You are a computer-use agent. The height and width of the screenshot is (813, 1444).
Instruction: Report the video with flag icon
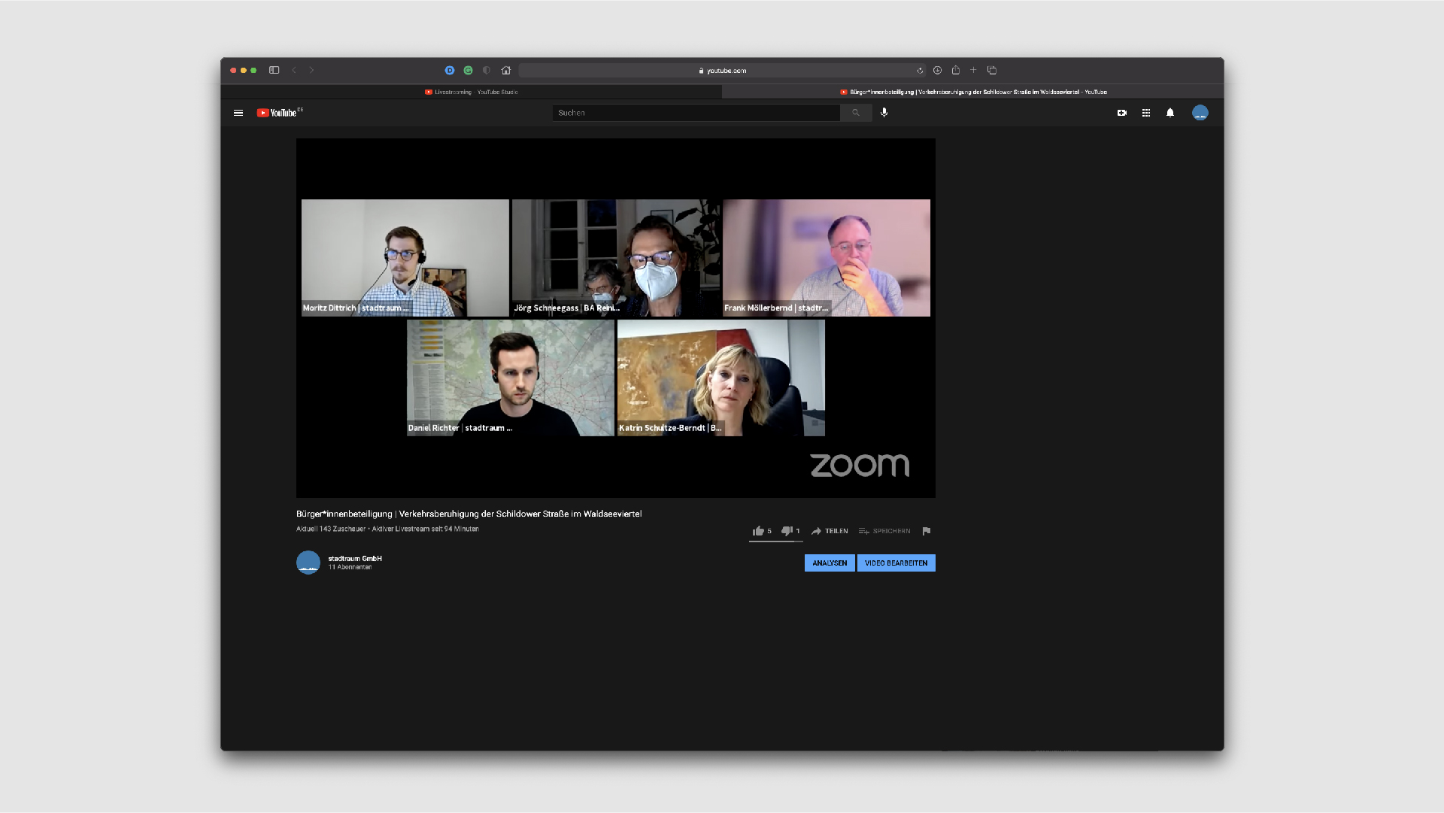tap(927, 531)
